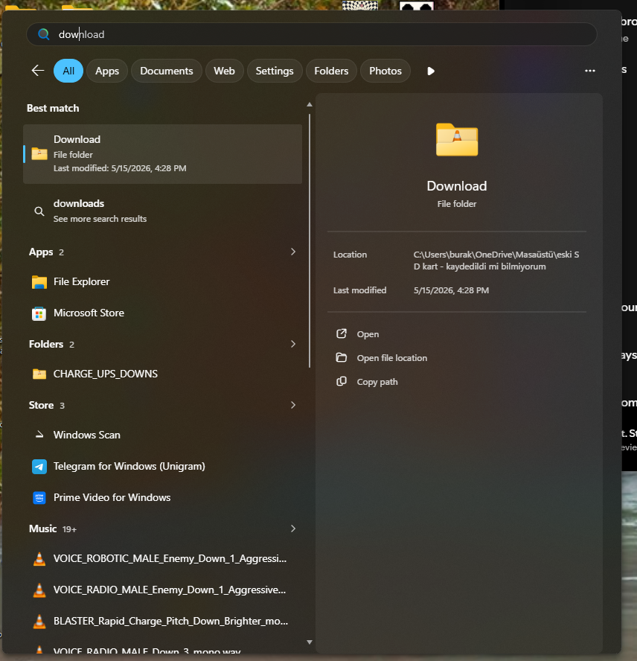This screenshot has height=661, width=637.
Task: Click the Download folder icon in Best match
Action: 39,153
